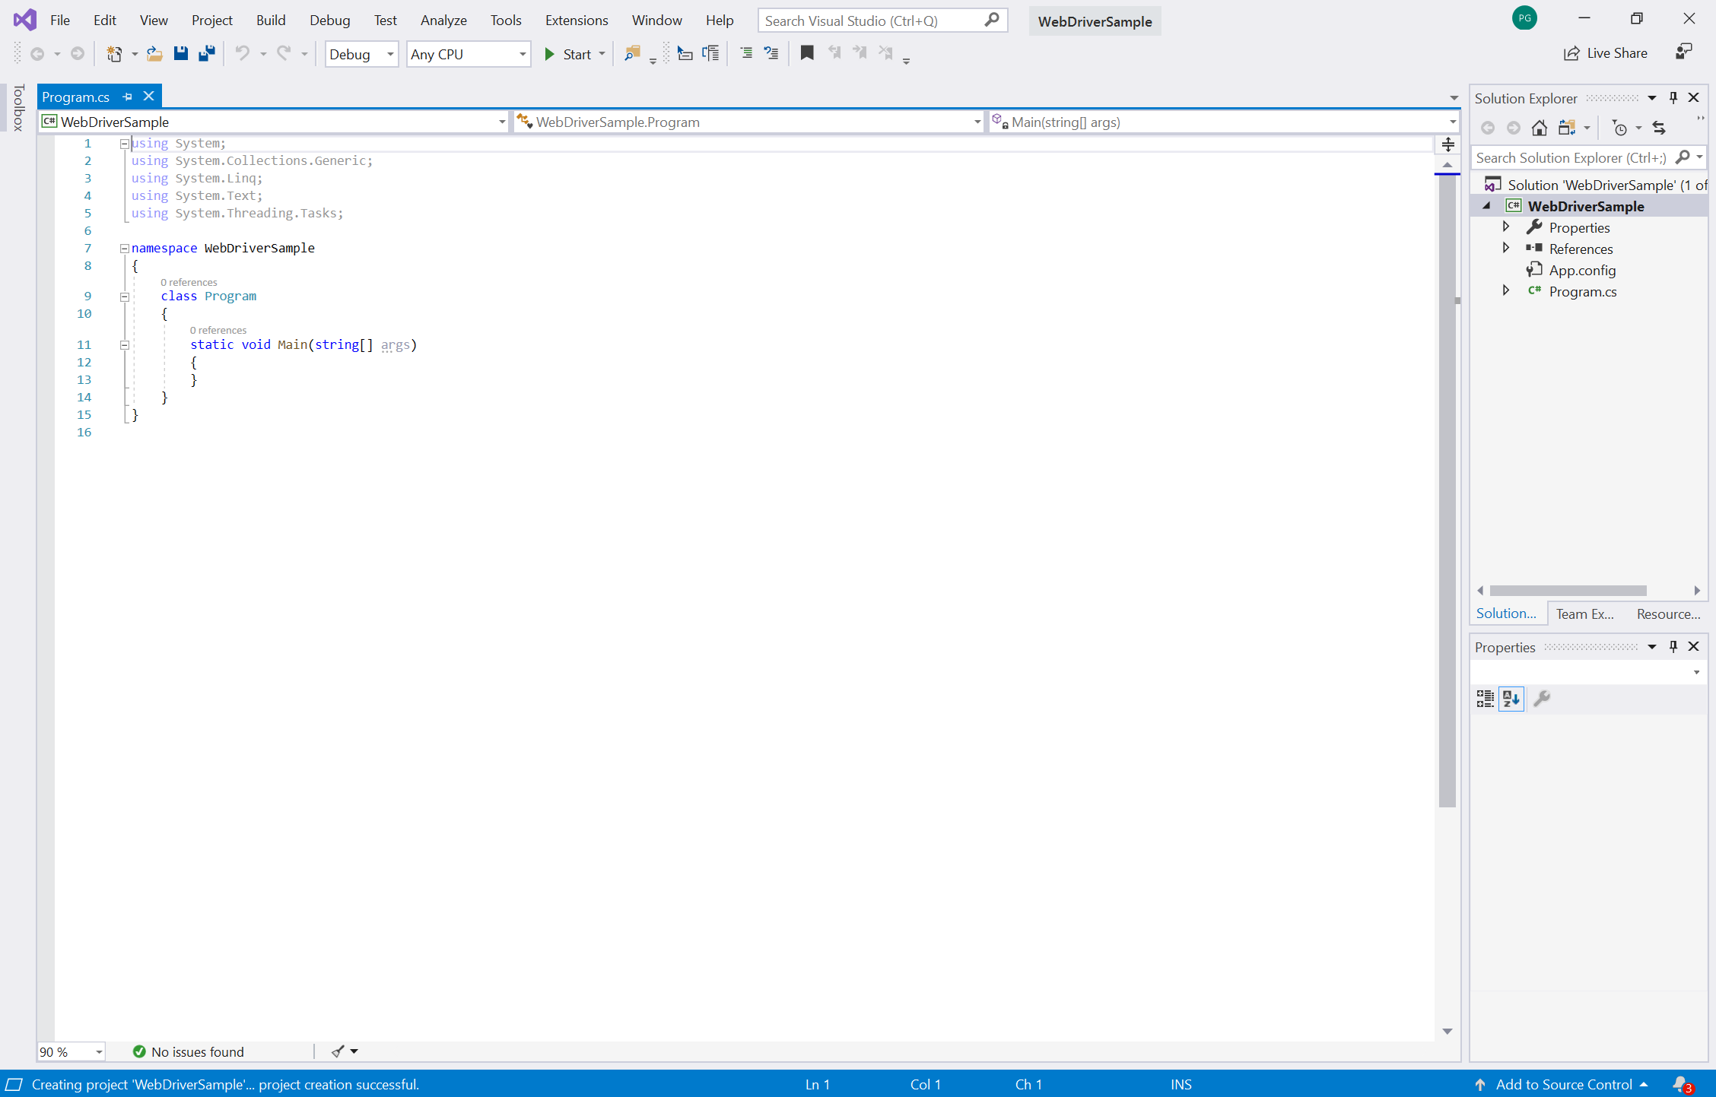Click the Solution tab in bottom panel
1716x1097 pixels.
1505,612
